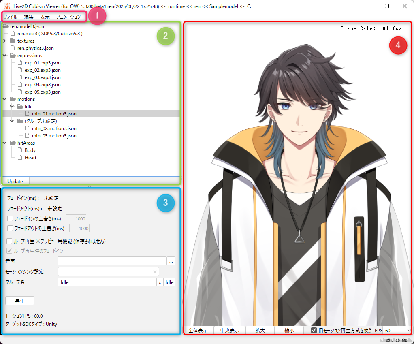Click the textures folder icon
This screenshot has height=344, width=414.
click(x=13, y=41)
